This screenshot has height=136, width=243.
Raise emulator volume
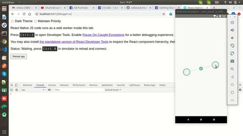click(232, 30)
